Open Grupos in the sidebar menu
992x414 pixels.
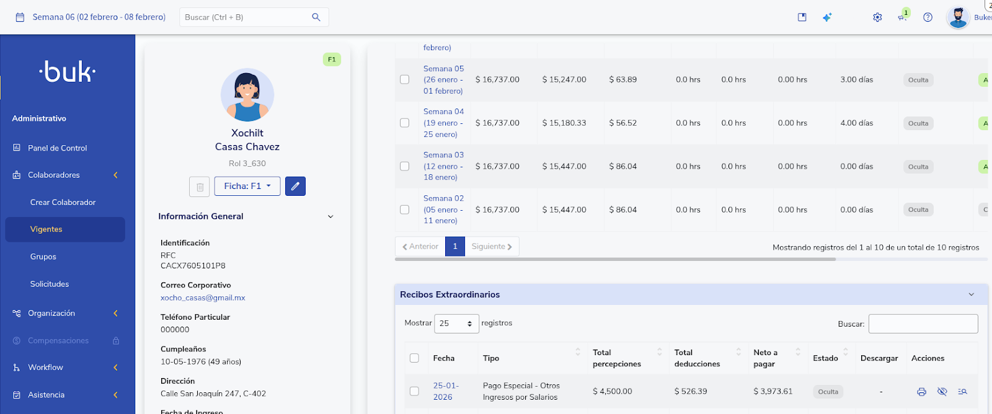(43, 257)
